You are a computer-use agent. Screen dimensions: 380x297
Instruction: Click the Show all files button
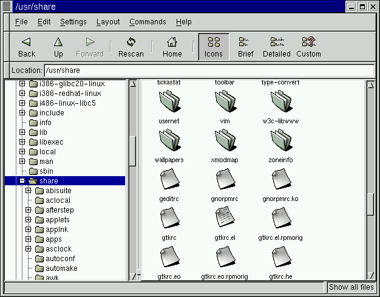tap(351, 287)
